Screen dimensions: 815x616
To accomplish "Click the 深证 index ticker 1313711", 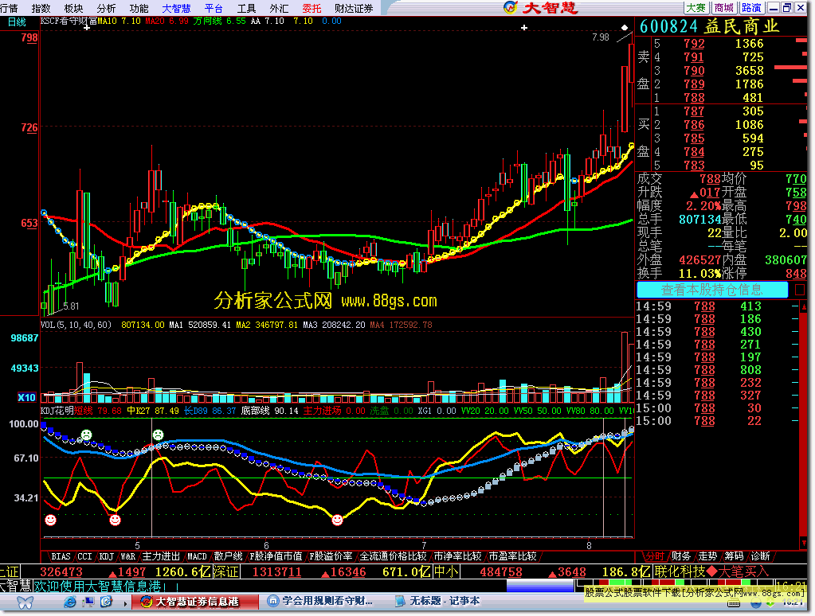I will point(277,572).
